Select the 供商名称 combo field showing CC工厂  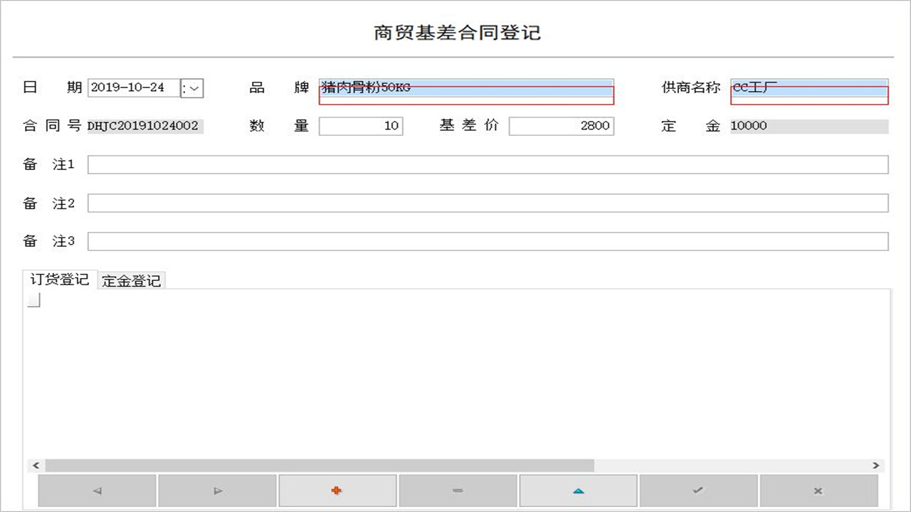pyautogui.click(x=808, y=87)
